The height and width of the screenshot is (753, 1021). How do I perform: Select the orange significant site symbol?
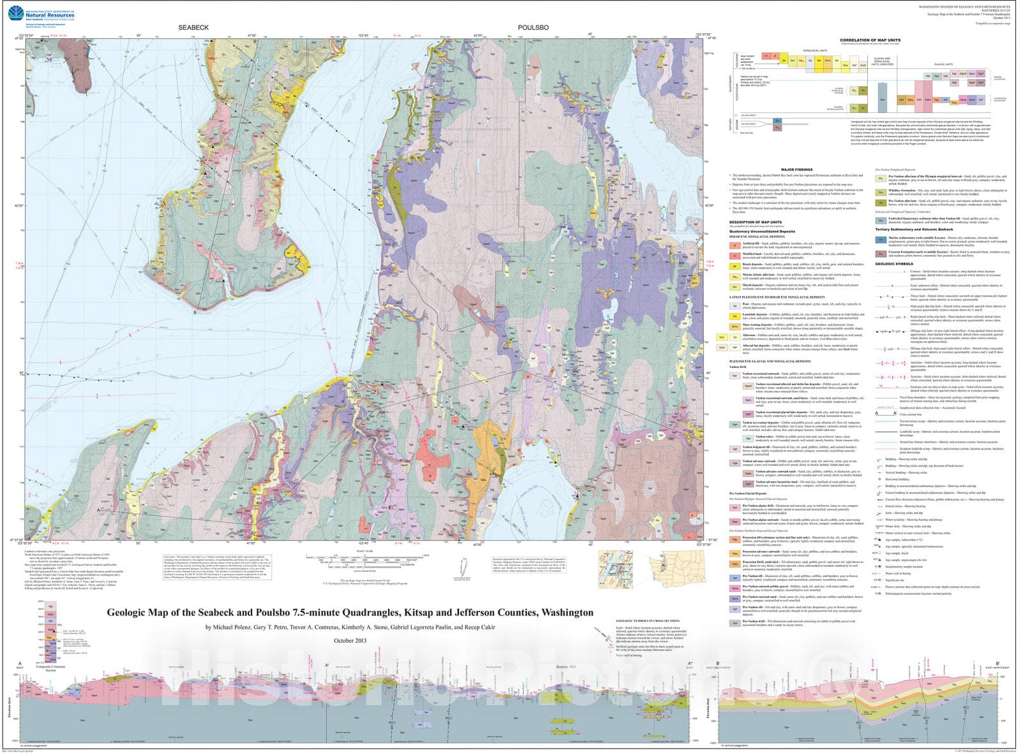(x=878, y=580)
